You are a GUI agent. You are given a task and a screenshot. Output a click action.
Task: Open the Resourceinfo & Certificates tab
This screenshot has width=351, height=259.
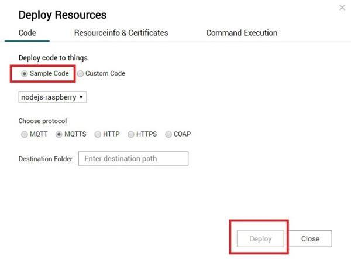(121, 33)
